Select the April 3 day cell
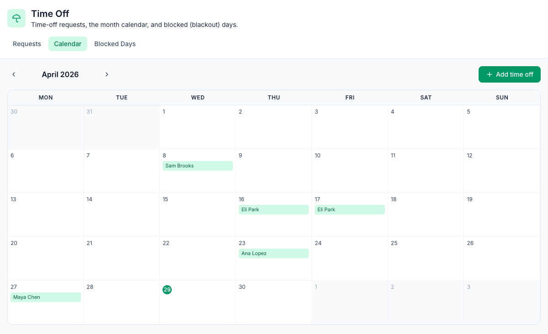548x334 pixels. pos(350,127)
